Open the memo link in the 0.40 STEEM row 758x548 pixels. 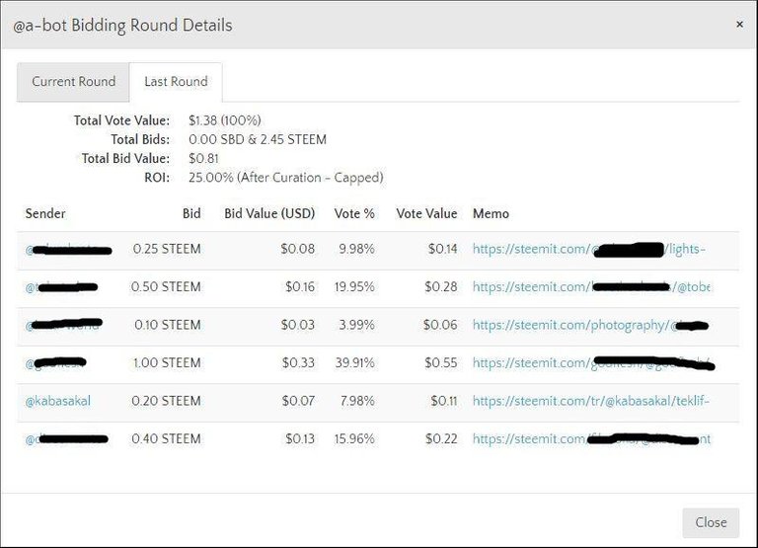point(592,439)
